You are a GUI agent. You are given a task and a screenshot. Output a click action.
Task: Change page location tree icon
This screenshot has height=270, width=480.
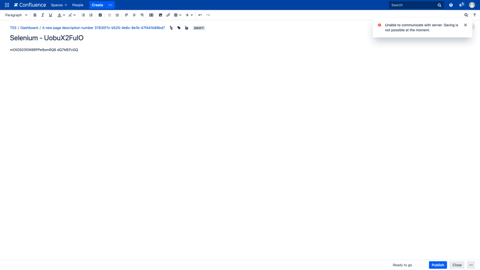(171, 28)
